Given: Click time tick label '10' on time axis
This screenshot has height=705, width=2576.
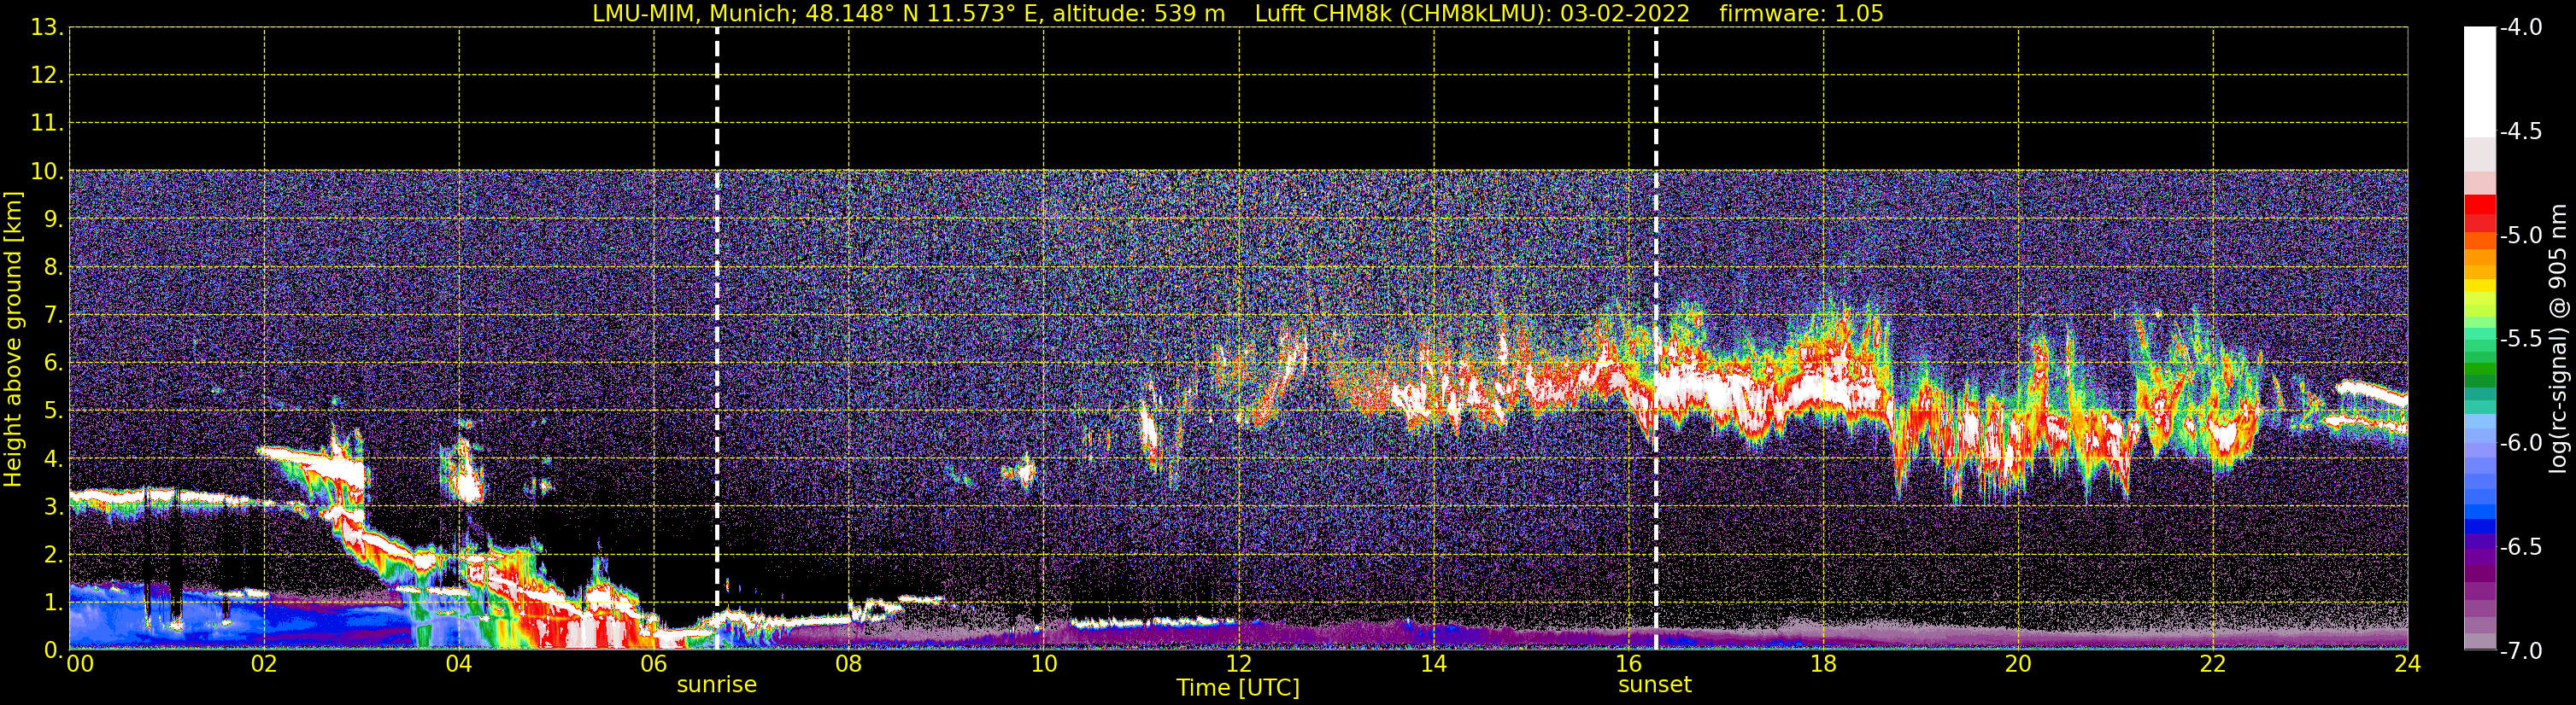Looking at the screenshot, I should [x=1044, y=664].
